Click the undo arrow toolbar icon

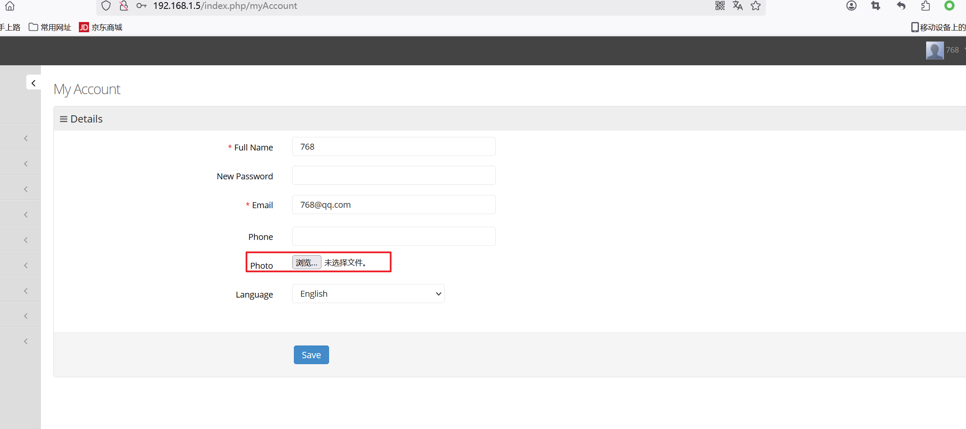tap(901, 6)
